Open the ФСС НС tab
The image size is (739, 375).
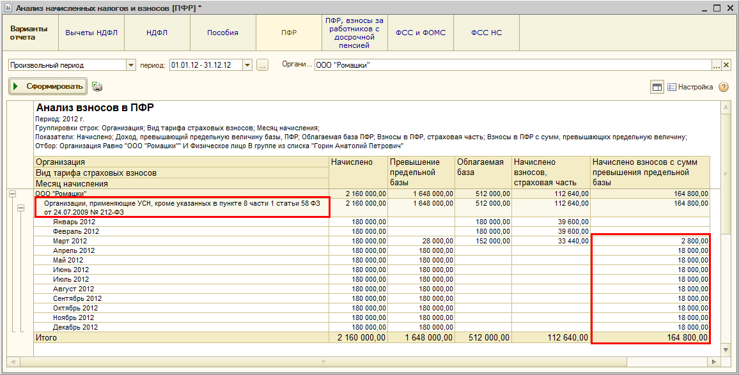(x=486, y=33)
